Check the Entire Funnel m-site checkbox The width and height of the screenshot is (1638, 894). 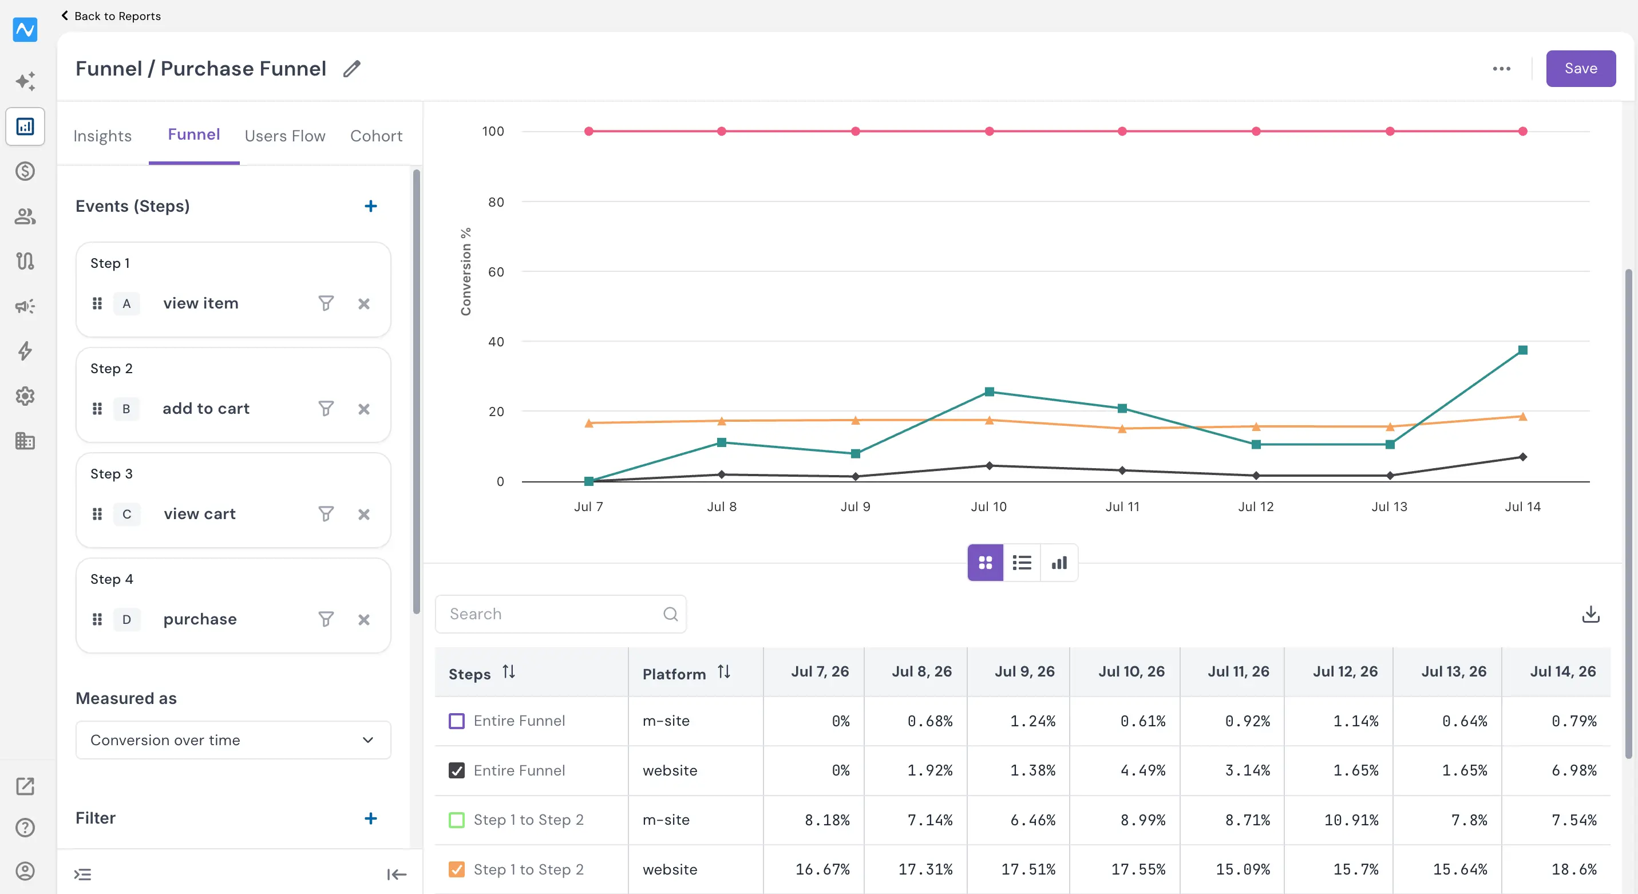coord(457,721)
